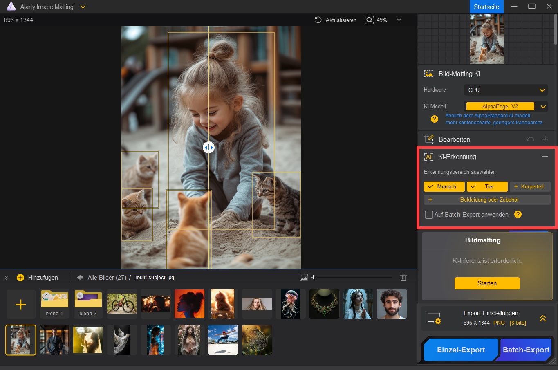Image resolution: width=558 pixels, height=370 pixels.
Task: Toggle the Mensch detection option
Action: (444, 187)
